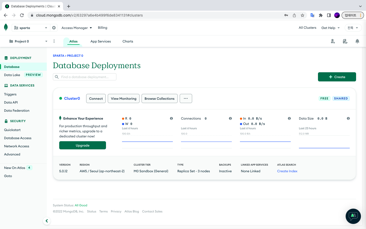Click the Upgrade cluster button

[83, 145]
